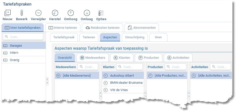
Task: Select Intern in the tariff list
Action: [14, 53]
